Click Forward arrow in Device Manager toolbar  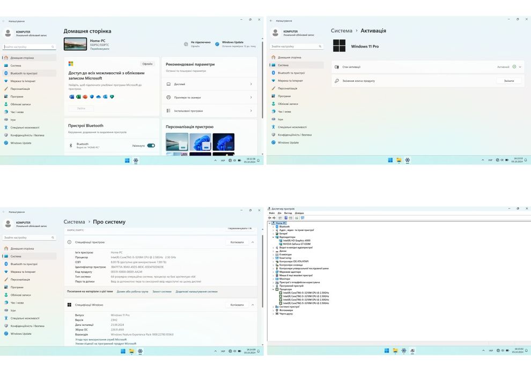[274, 217]
